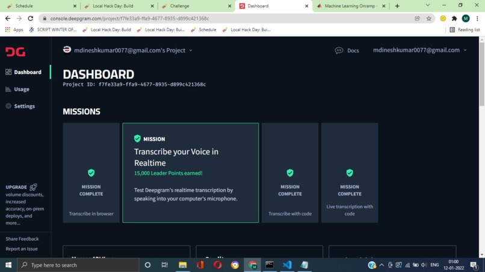Image resolution: width=485 pixels, height=272 pixels.
Task: Open Task View on taskbar
Action: 164,265
